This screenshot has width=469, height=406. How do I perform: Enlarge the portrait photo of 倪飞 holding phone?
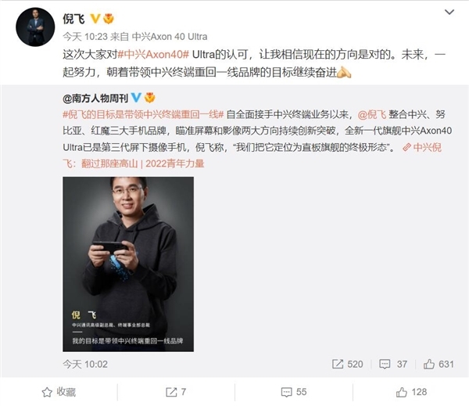tap(128, 264)
